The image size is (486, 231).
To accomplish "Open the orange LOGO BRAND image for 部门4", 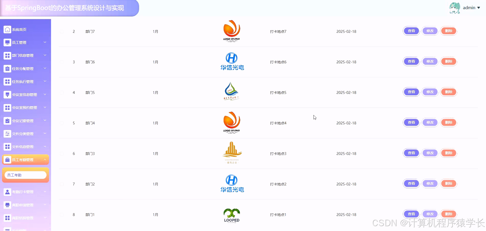I will point(232,123).
